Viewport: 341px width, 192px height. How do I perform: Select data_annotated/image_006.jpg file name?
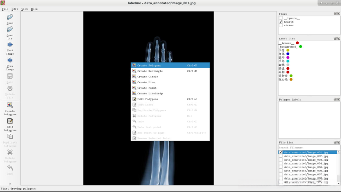tap(306, 171)
